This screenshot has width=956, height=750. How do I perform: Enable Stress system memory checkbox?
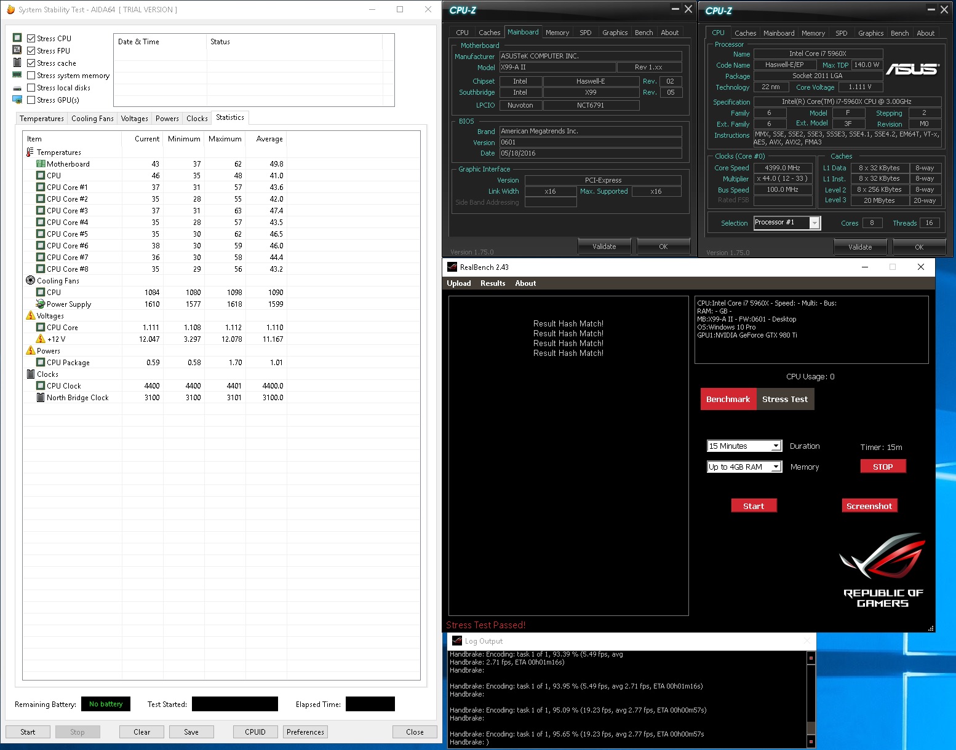pyautogui.click(x=31, y=75)
